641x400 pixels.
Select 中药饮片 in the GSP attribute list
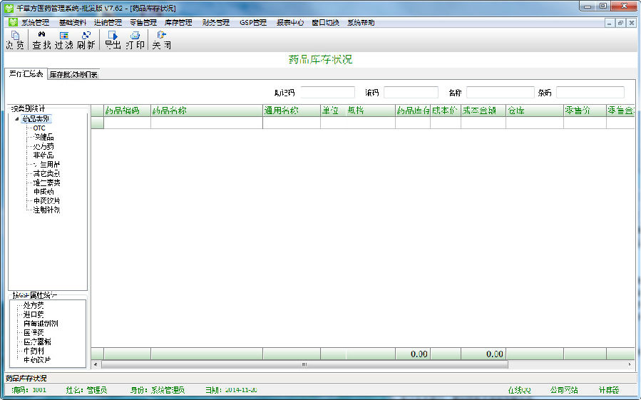click(x=37, y=360)
